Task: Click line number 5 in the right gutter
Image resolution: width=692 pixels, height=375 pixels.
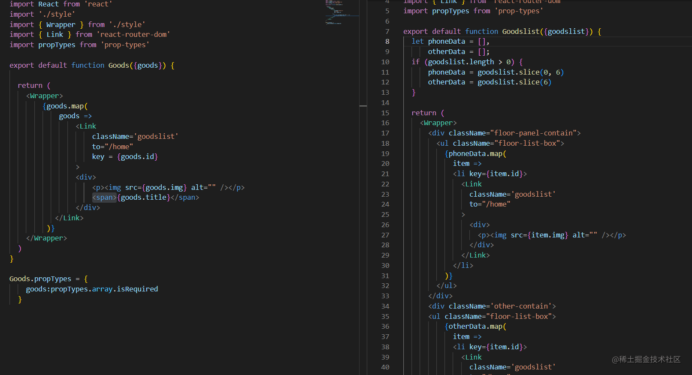Action: 387,11
